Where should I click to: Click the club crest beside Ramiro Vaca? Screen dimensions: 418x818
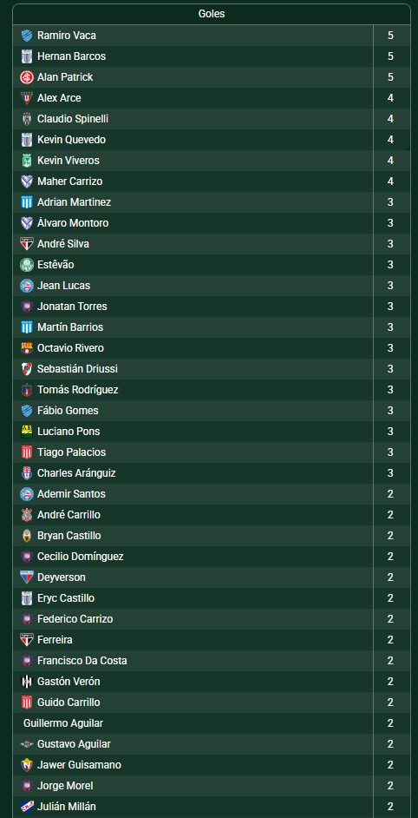coord(27,36)
